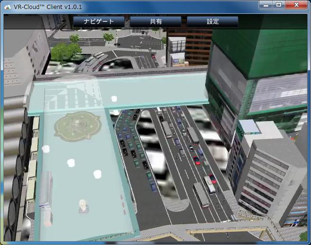This screenshot has height=245, width=311.
Task: Open the 共有 (Share) menu
Action: [x=155, y=21]
